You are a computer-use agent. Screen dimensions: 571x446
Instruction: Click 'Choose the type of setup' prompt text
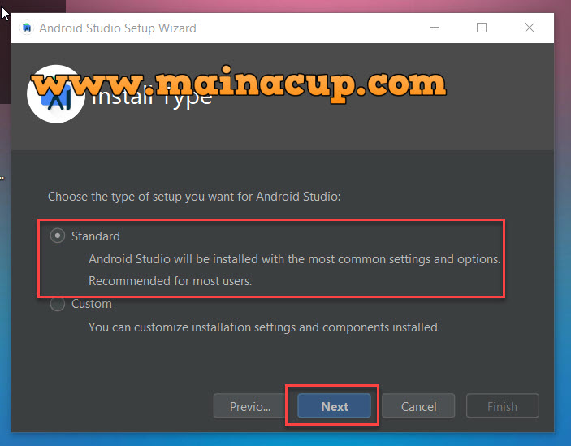pyautogui.click(x=194, y=197)
